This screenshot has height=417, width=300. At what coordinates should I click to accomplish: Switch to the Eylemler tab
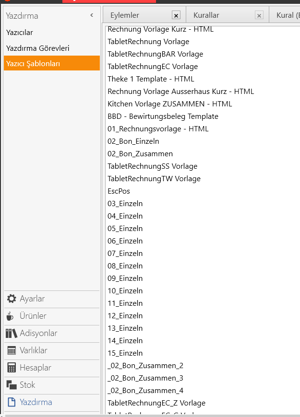(x=125, y=15)
